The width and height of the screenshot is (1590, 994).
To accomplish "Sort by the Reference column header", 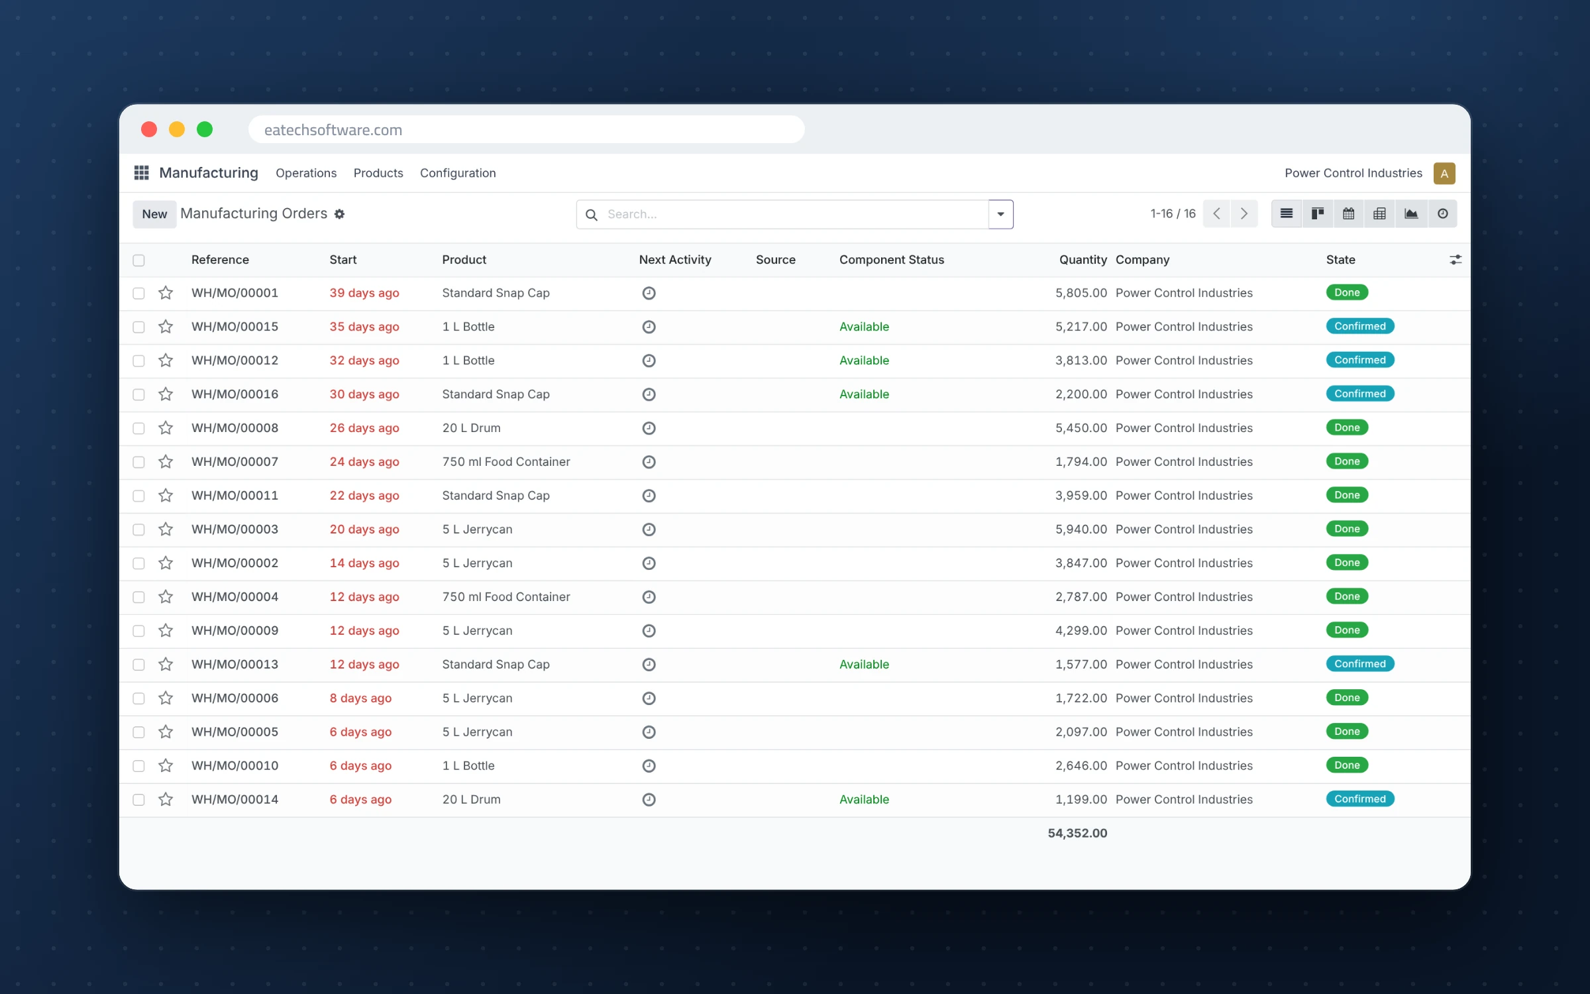I will 220,260.
